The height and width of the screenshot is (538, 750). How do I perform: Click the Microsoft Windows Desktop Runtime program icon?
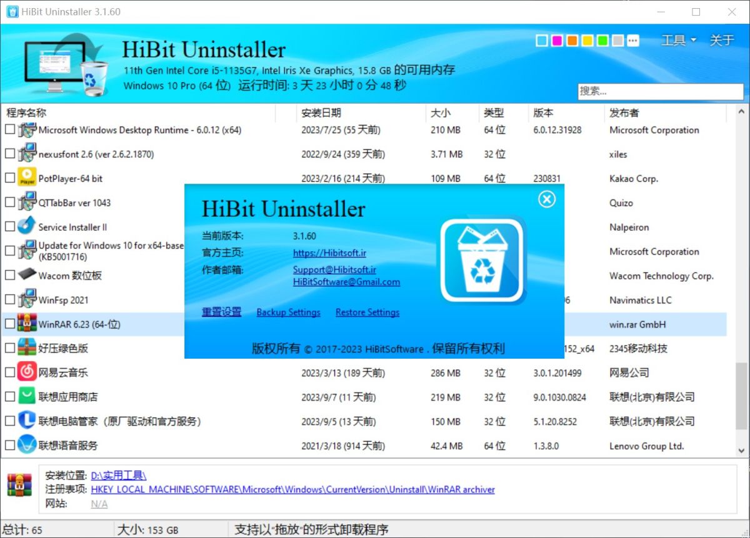click(27, 130)
